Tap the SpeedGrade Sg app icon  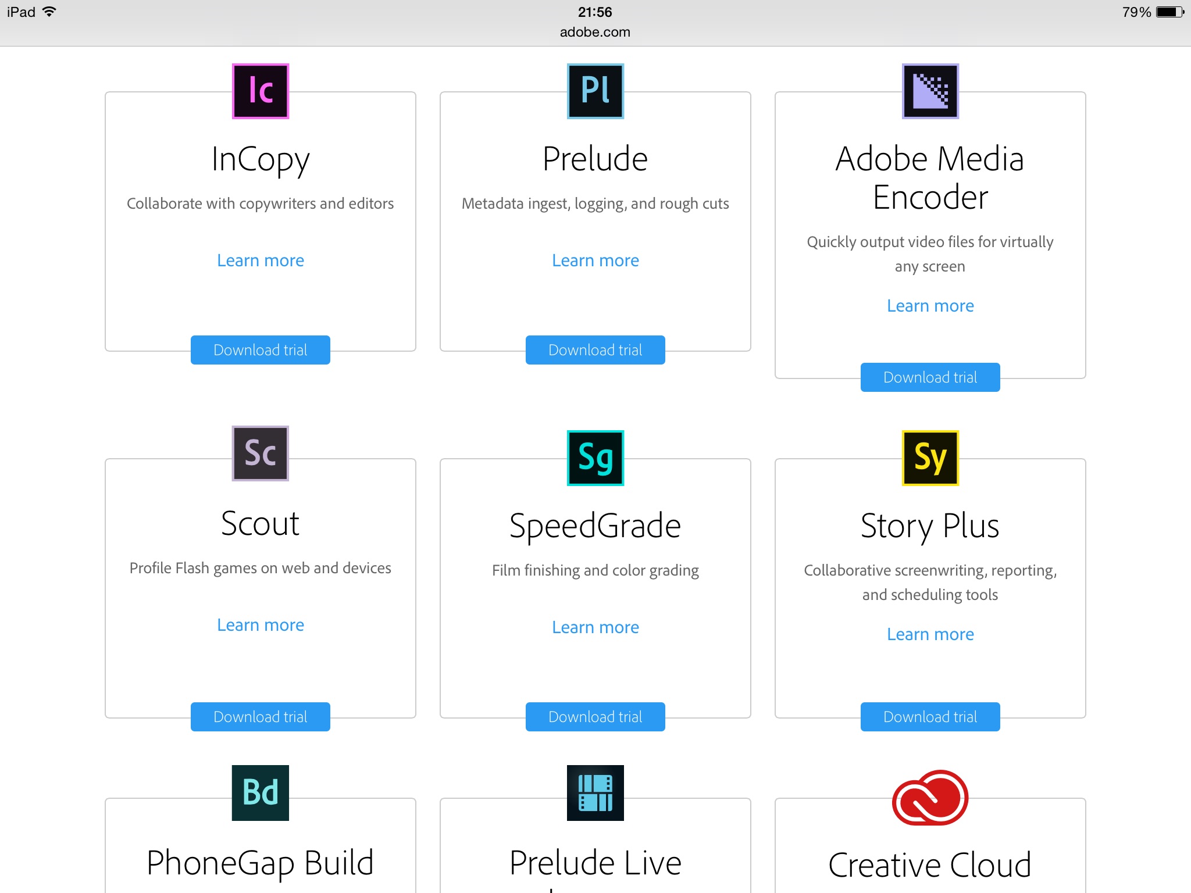(x=595, y=458)
